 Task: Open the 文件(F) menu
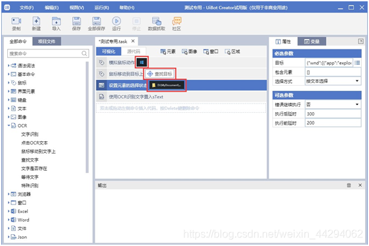[26, 8]
